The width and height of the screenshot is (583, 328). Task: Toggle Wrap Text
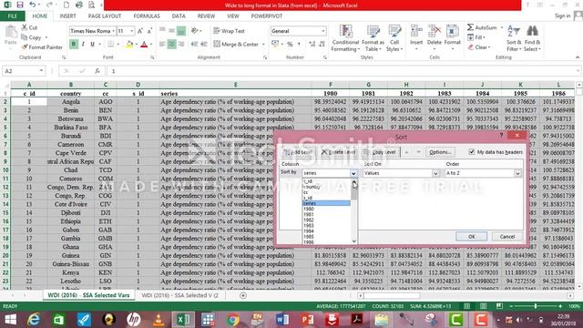(229, 31)
